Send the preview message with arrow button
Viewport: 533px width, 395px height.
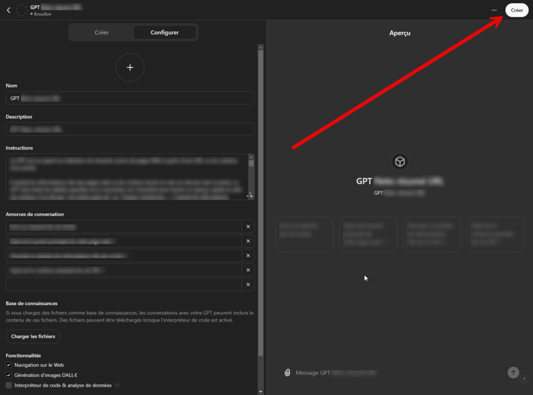pos(513,373)
